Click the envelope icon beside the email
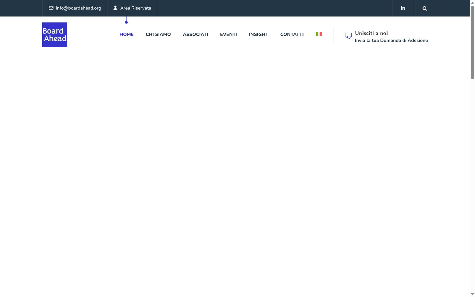Image resolution: width=475 pixels, height=297 pixels. pos(51,8)
